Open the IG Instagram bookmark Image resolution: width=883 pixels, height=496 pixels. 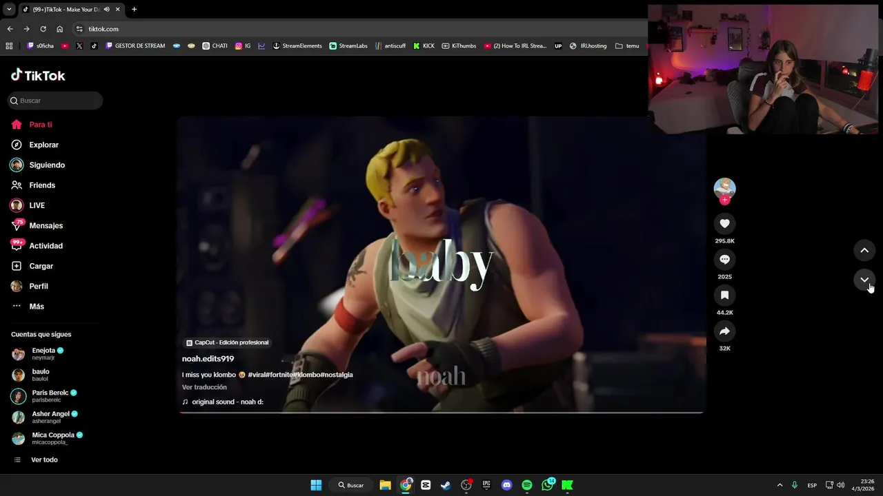click(x=243, y=46)
